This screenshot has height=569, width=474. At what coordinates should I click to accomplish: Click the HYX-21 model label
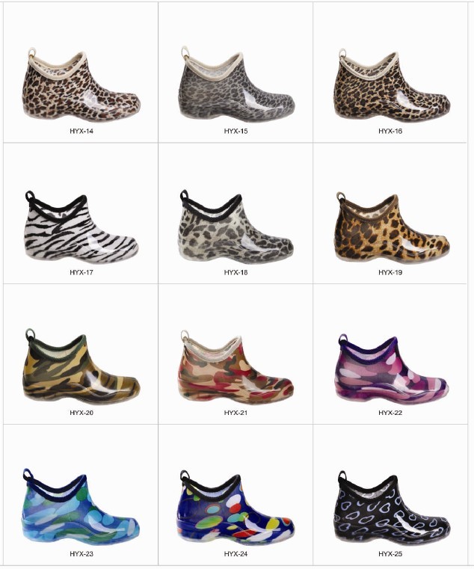(x=236, y=413)
